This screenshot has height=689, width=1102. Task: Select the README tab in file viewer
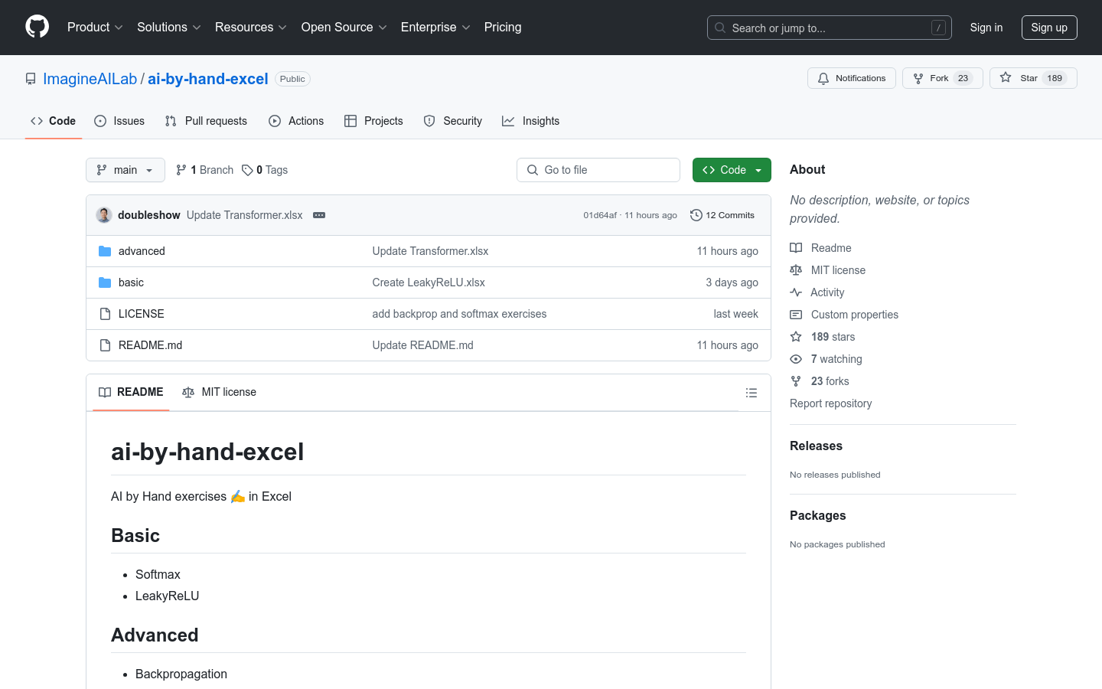pyautogui.click(x=131, y=392)
